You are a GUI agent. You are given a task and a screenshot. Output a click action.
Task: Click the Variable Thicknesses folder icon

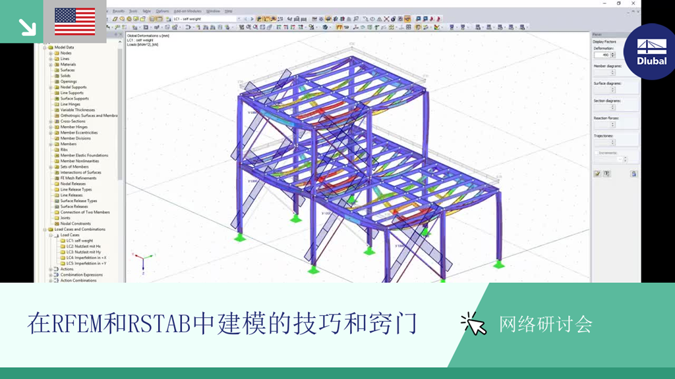[x=57, y=110]
